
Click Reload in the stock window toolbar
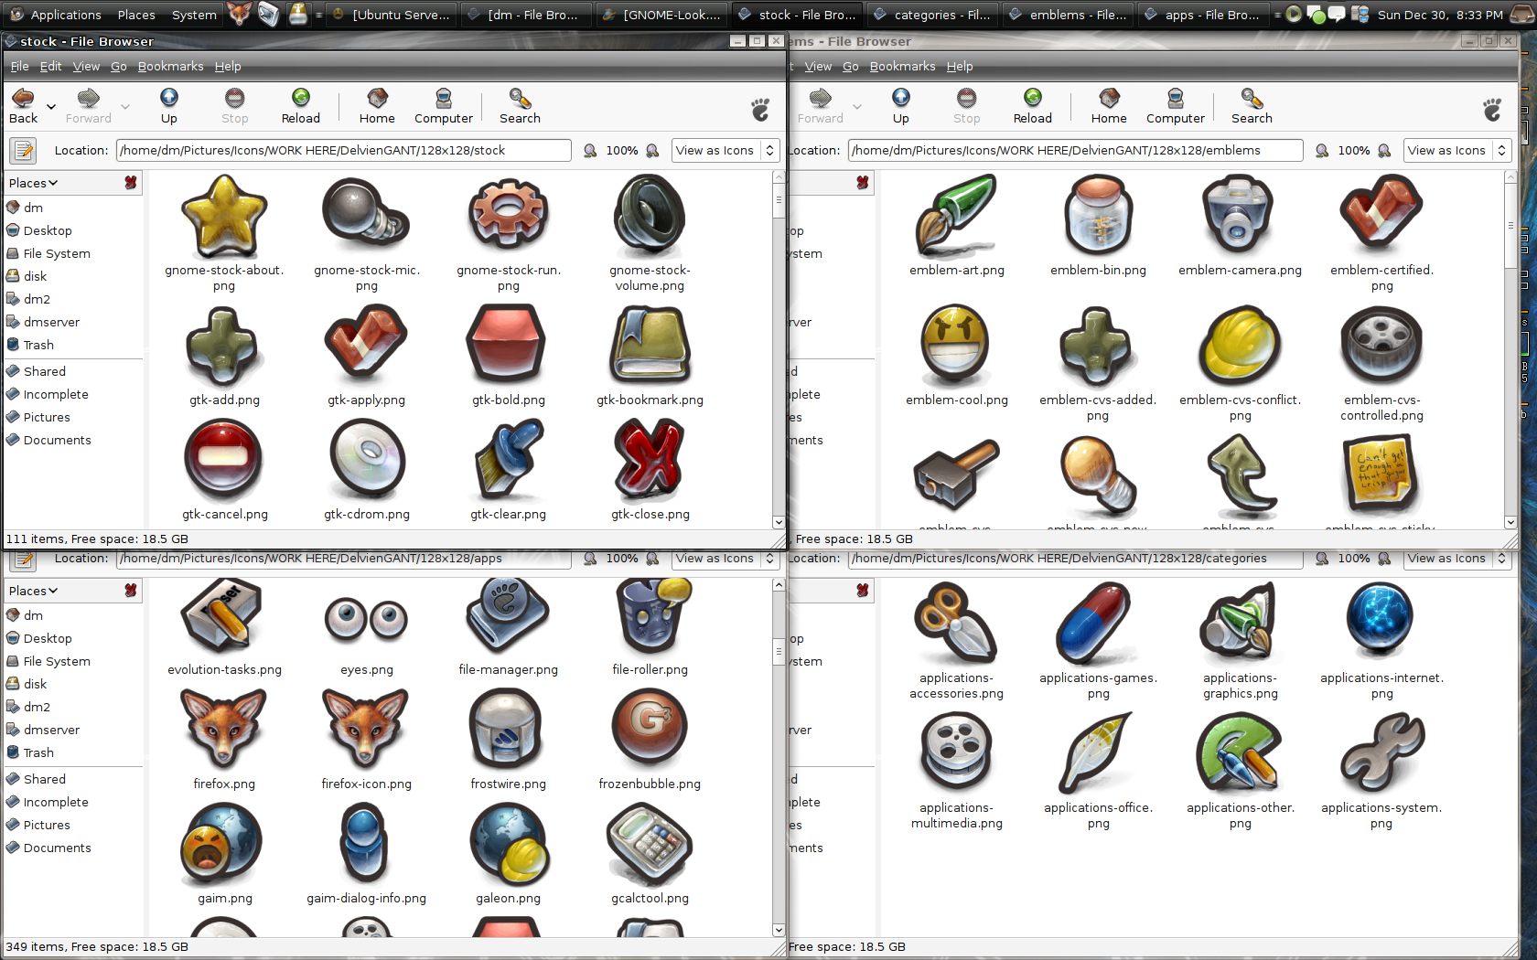click(300, 106)
